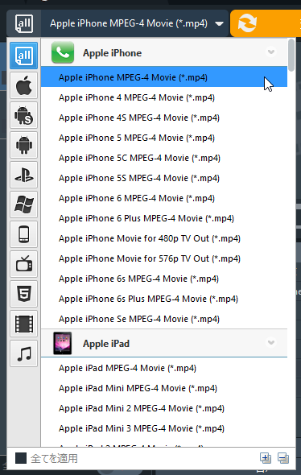This screenshot has width=301, height=475.
Task: Choose Apple iPhone 6 Plus MPEG-4 Movie
Action: [164, 218]
